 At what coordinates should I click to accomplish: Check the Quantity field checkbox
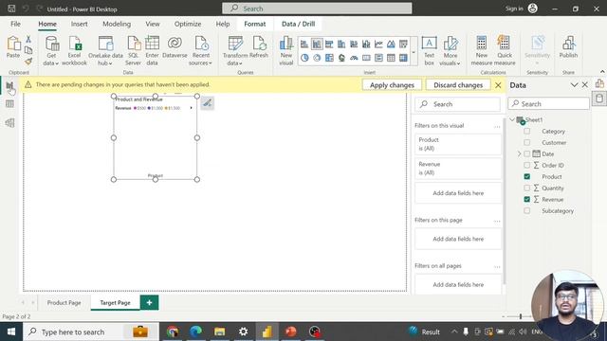[x=527, y=188]
